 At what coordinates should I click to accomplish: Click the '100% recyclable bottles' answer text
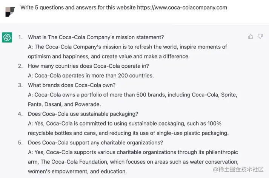click(x=125, y=124)
